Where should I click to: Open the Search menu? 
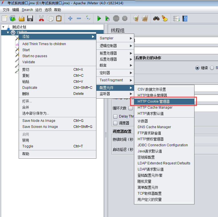27,10
